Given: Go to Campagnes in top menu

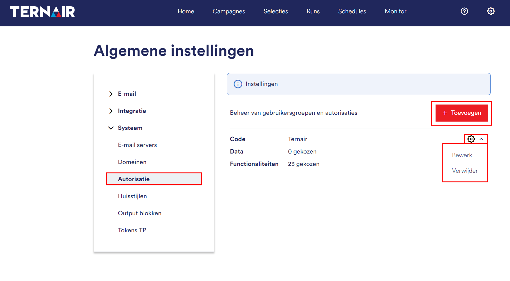Looking at the screenshot, I should [x=229, y=11].
